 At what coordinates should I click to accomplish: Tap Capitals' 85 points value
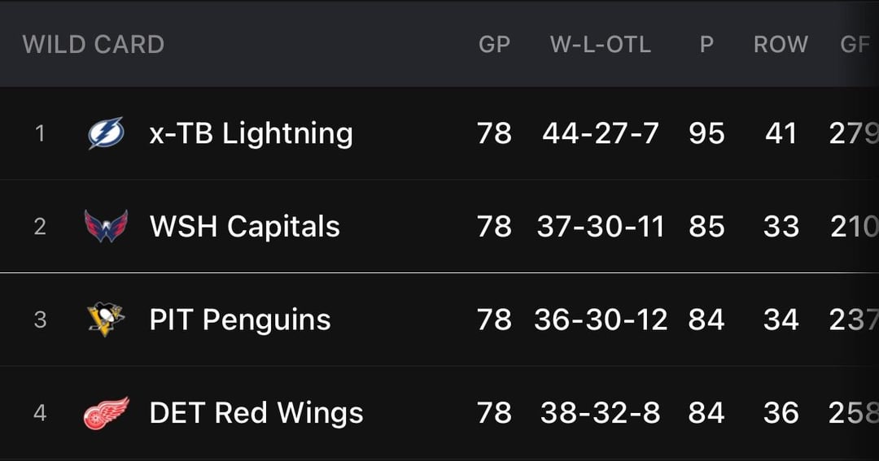(706, 226)
